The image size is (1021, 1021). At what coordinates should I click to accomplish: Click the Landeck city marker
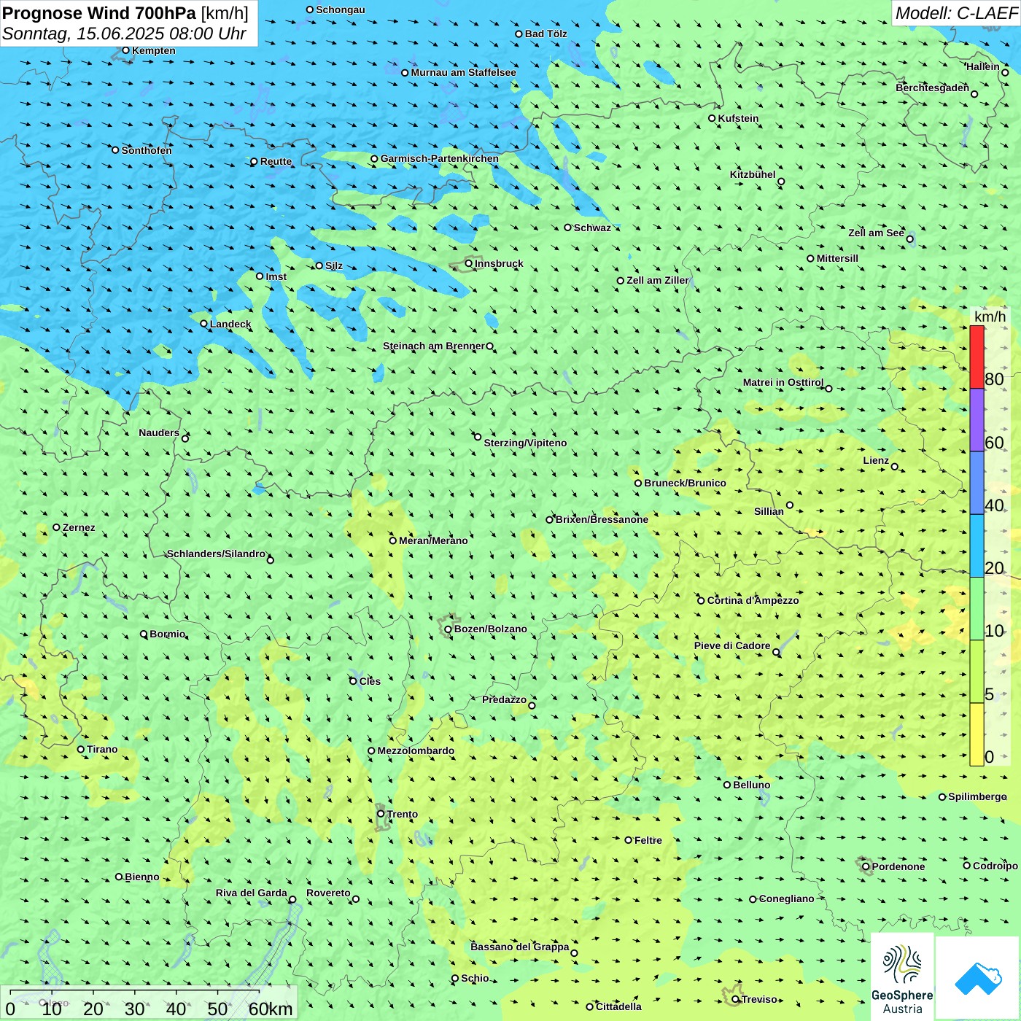point(203,324)
